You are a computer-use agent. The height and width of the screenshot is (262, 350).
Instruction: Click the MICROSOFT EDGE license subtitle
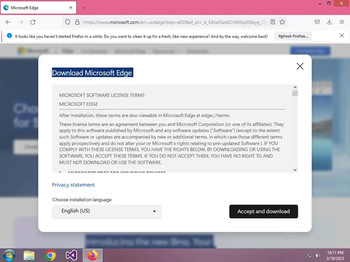tap(79, 104)
